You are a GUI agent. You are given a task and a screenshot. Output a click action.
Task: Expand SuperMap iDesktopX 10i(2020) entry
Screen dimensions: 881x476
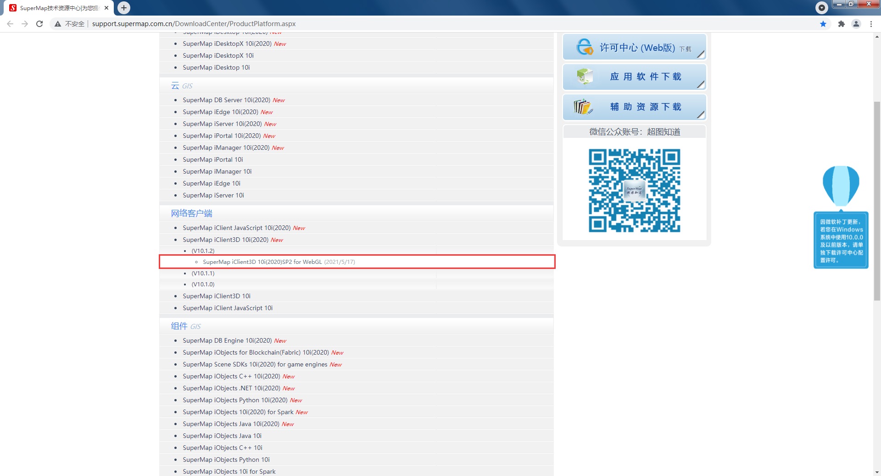pos(227,44)
